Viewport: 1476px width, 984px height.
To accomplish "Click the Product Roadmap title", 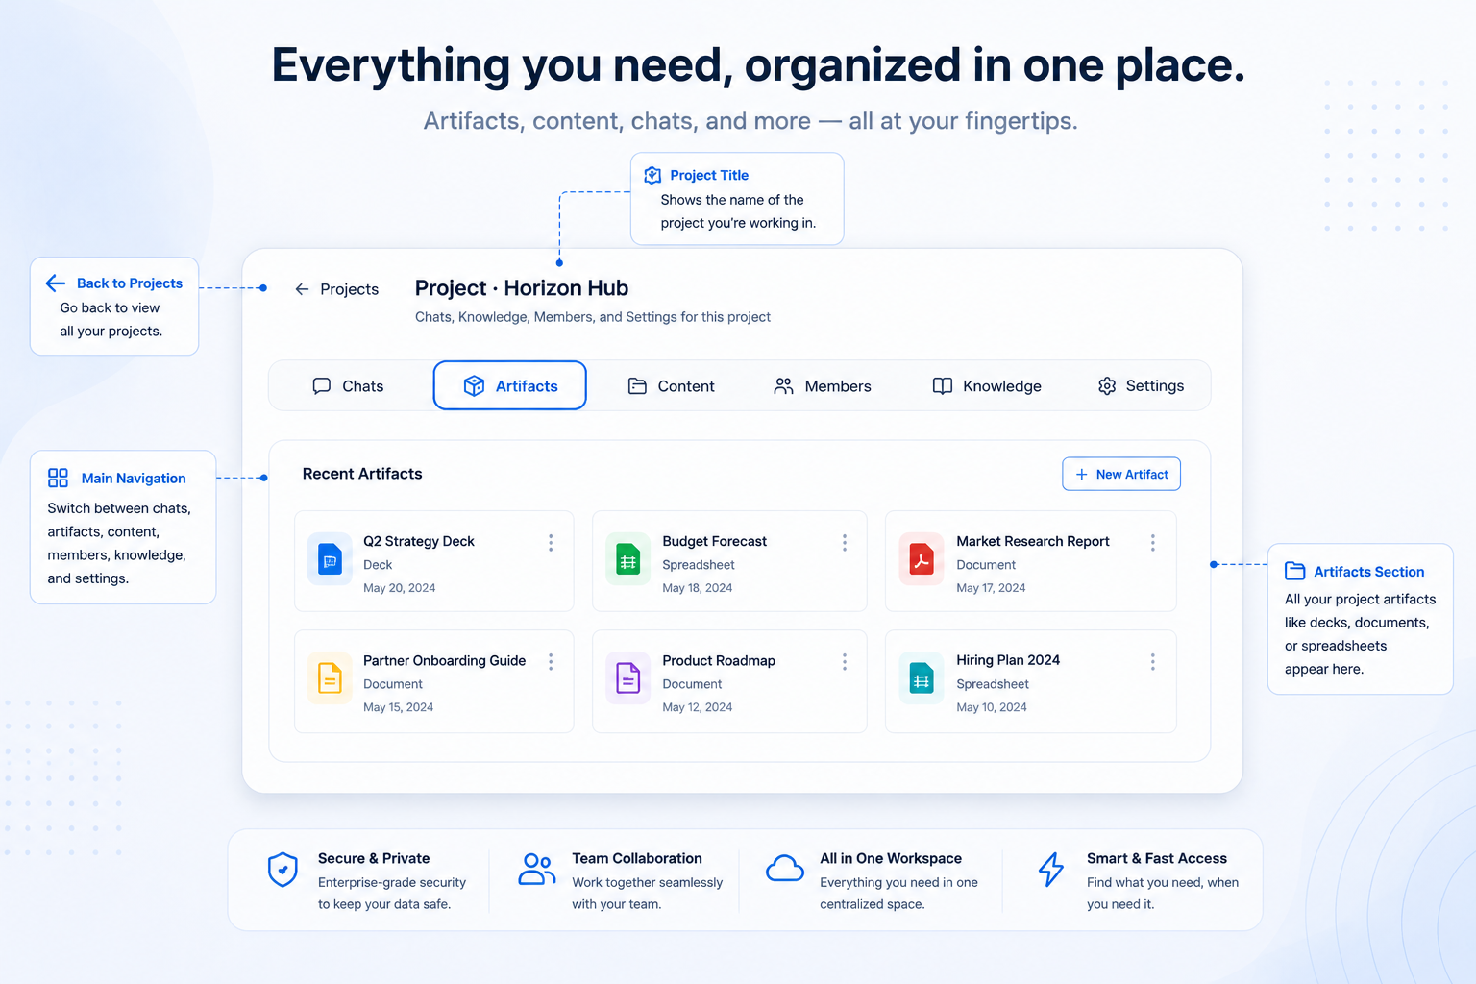I will (x=719, y=661).
